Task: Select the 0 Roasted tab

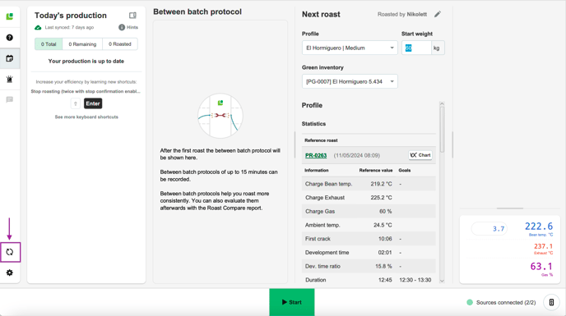Action: (120, 44)
